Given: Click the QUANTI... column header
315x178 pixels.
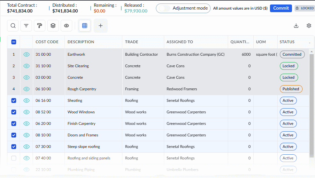Looking at the screenshot, I should [240, 42].
